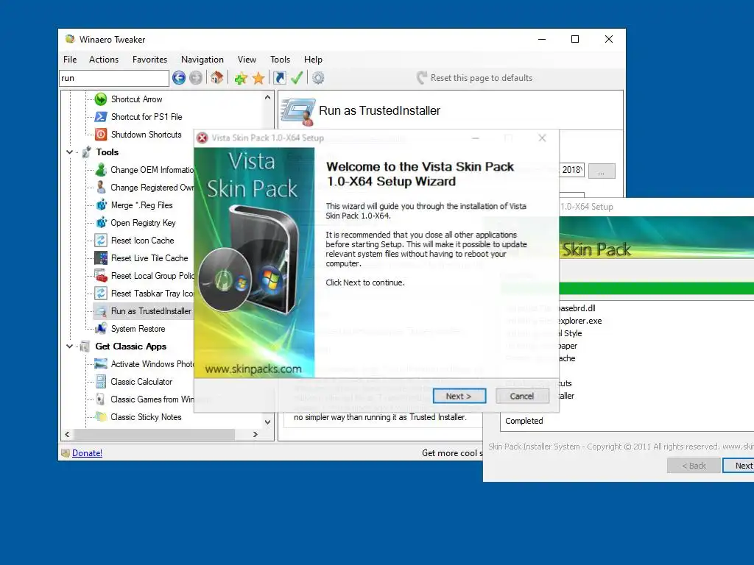
Task: Click the Activate Windows Photo Viewer icon
Action: pos(100,363)
